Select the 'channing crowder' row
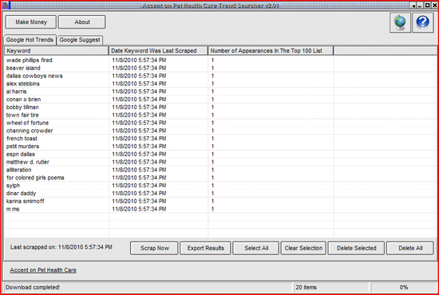Image resolution: width=439 pixels, height=295 pixels. coord(220,131)
